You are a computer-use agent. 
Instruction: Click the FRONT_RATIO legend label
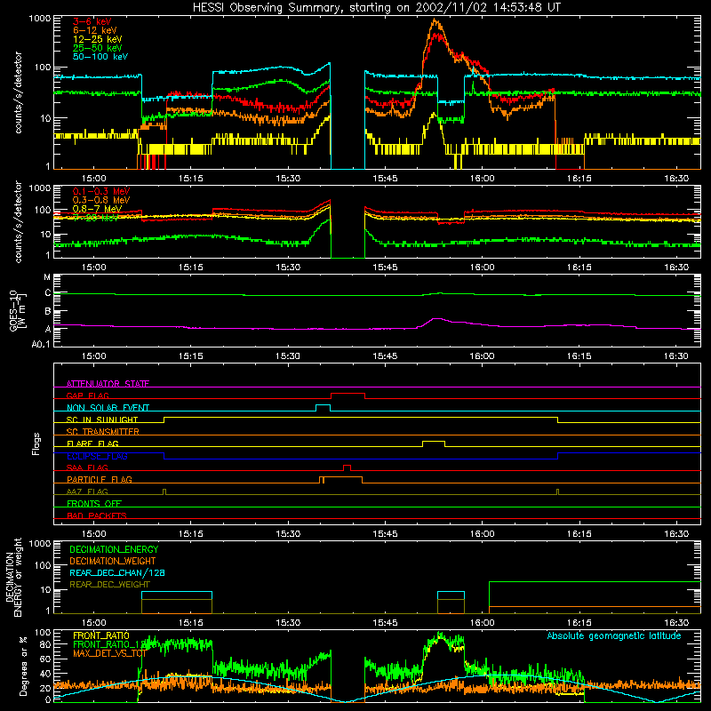(x=101, y=635)
